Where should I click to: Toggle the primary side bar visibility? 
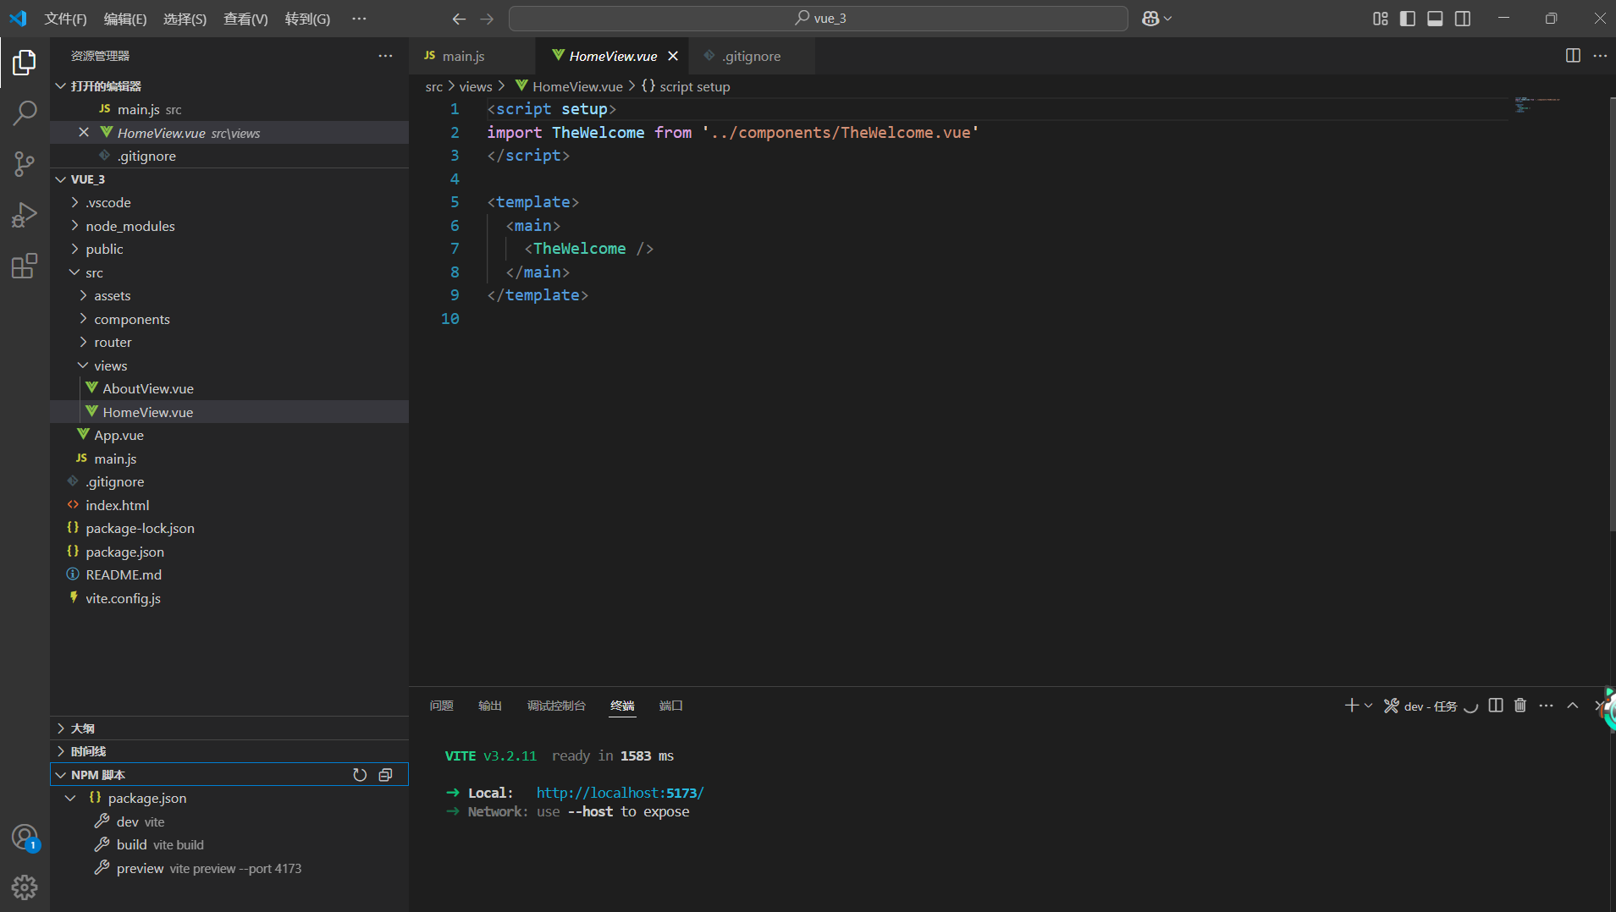[x=1407, y=18]
